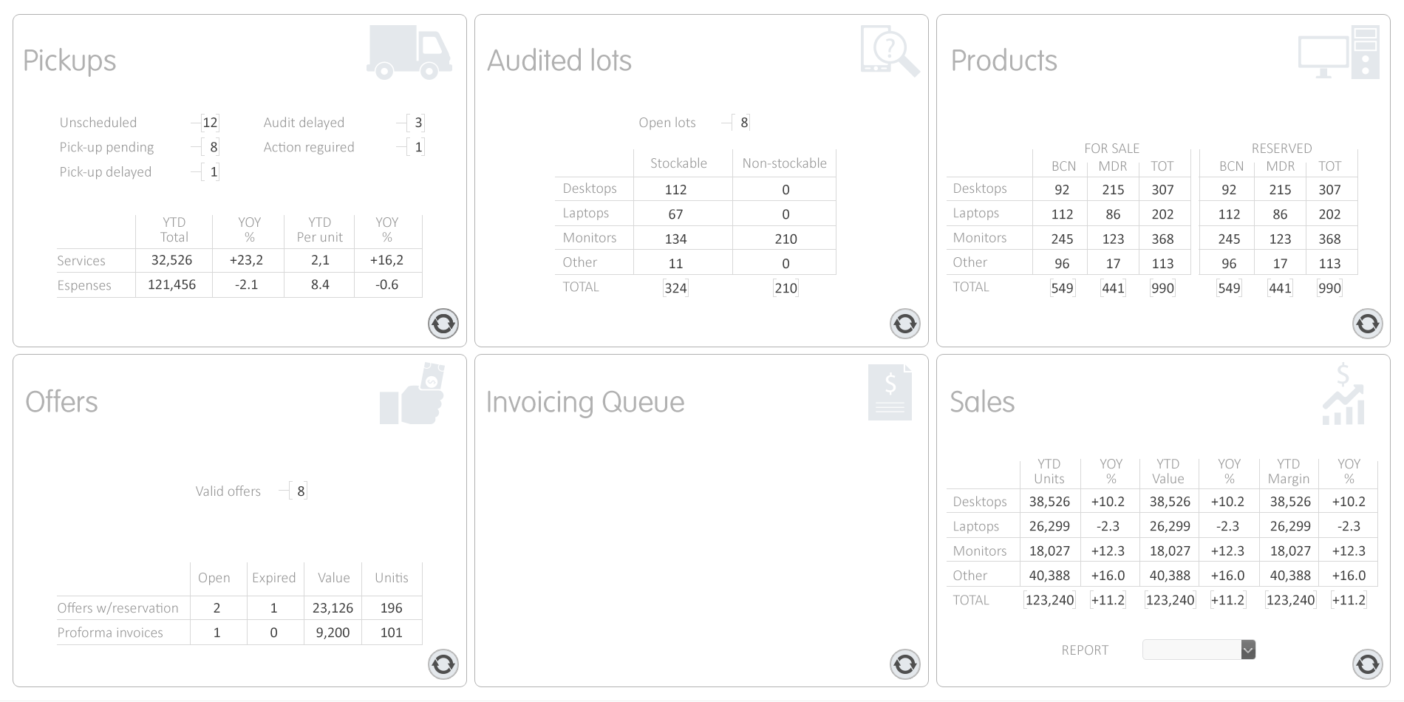The image size is (1404, 702).
Task: Click the Valid offers count field
Action: click(300, 491)
